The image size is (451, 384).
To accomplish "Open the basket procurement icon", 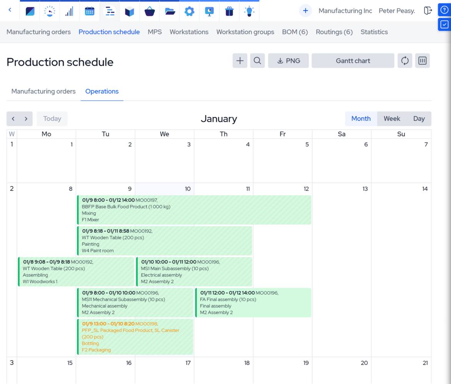I will coord(149,11).
